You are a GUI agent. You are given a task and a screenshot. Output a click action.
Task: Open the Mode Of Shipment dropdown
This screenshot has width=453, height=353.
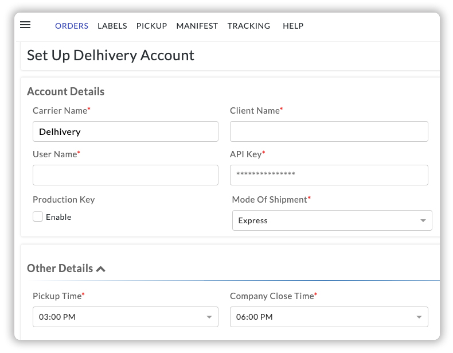332,220
